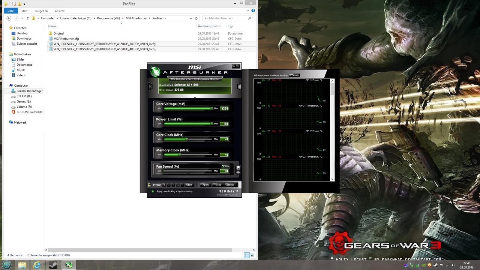Click the profile Save button
The height and width of the screenshot is (270, 480).
click(x=189, y=185)
